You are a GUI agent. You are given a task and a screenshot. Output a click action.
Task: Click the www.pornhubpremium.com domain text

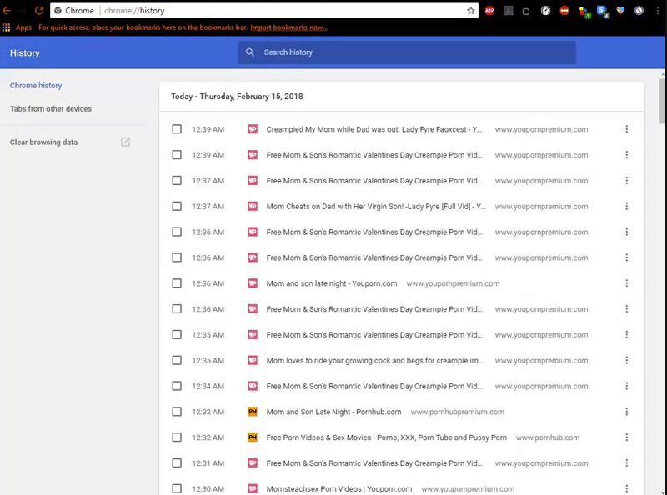[457, 412]
